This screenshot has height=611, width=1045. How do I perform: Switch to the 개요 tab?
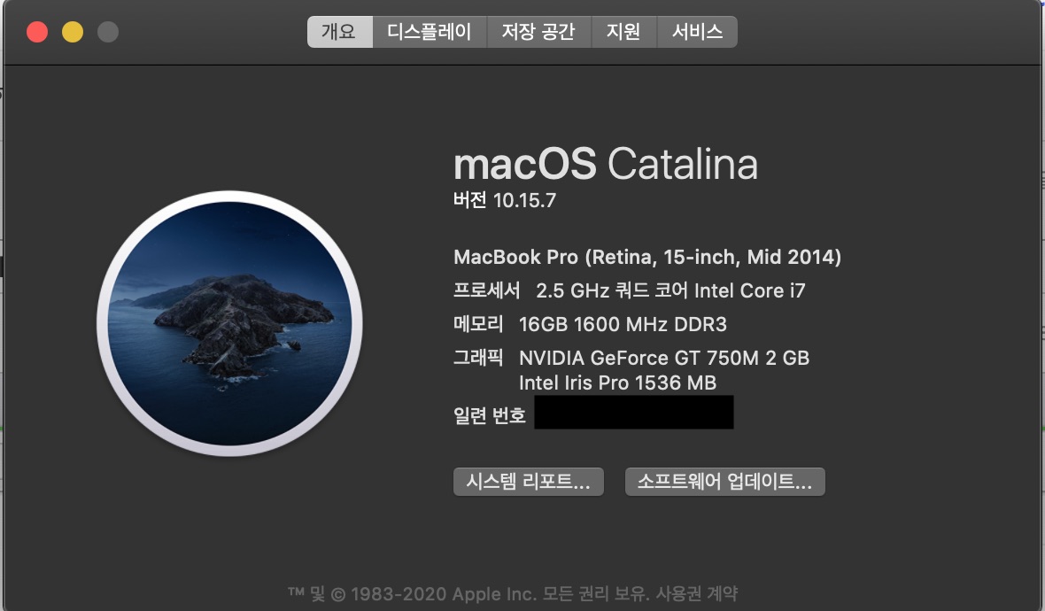tap(339, 32)
